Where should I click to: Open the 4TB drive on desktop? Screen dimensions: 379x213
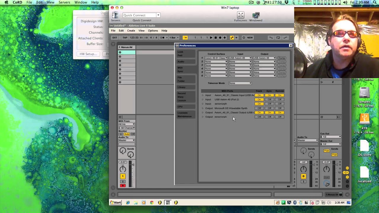364,121
